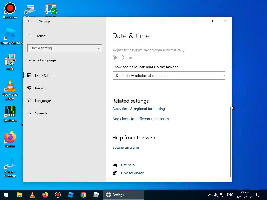Open Firefox from the taskbar
Screen dimensions: 267x200
pyautogui.click(x=45, y=195)
